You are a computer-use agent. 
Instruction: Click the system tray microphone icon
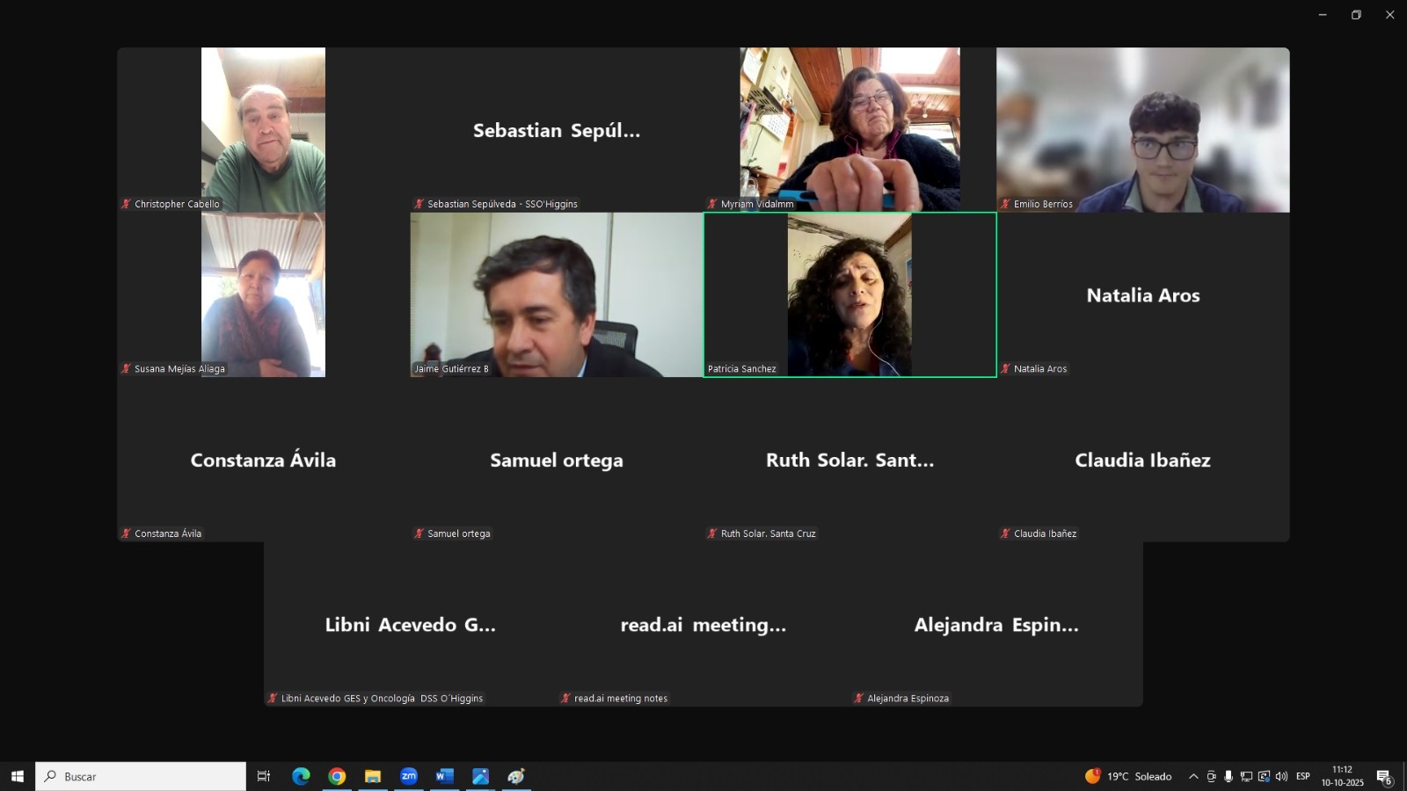1228,776
